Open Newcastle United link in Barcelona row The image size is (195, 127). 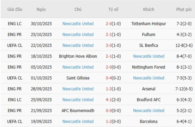78,121
